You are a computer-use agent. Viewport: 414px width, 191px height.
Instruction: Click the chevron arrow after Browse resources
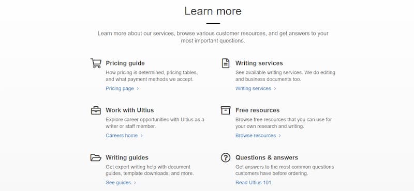point(279,136)
